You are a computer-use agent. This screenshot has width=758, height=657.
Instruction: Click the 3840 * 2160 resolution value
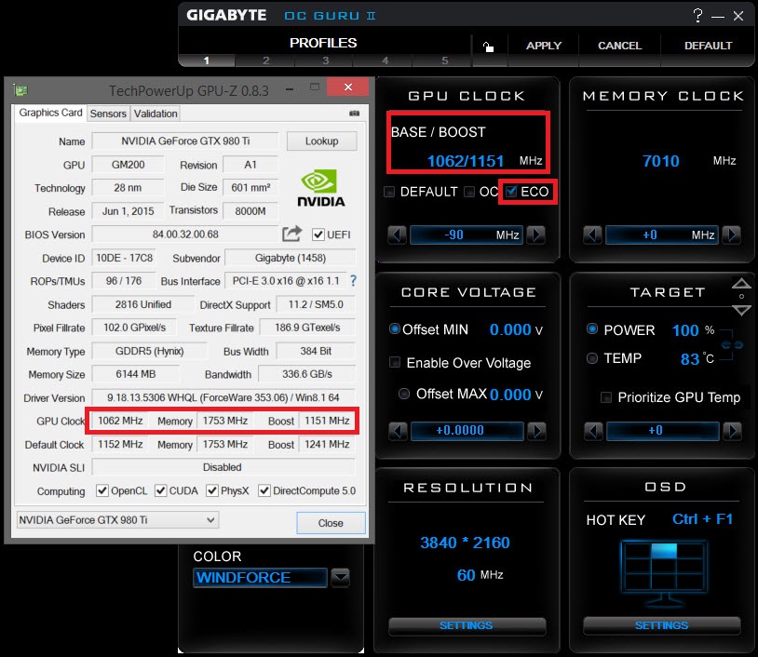(x=465, y=543)
